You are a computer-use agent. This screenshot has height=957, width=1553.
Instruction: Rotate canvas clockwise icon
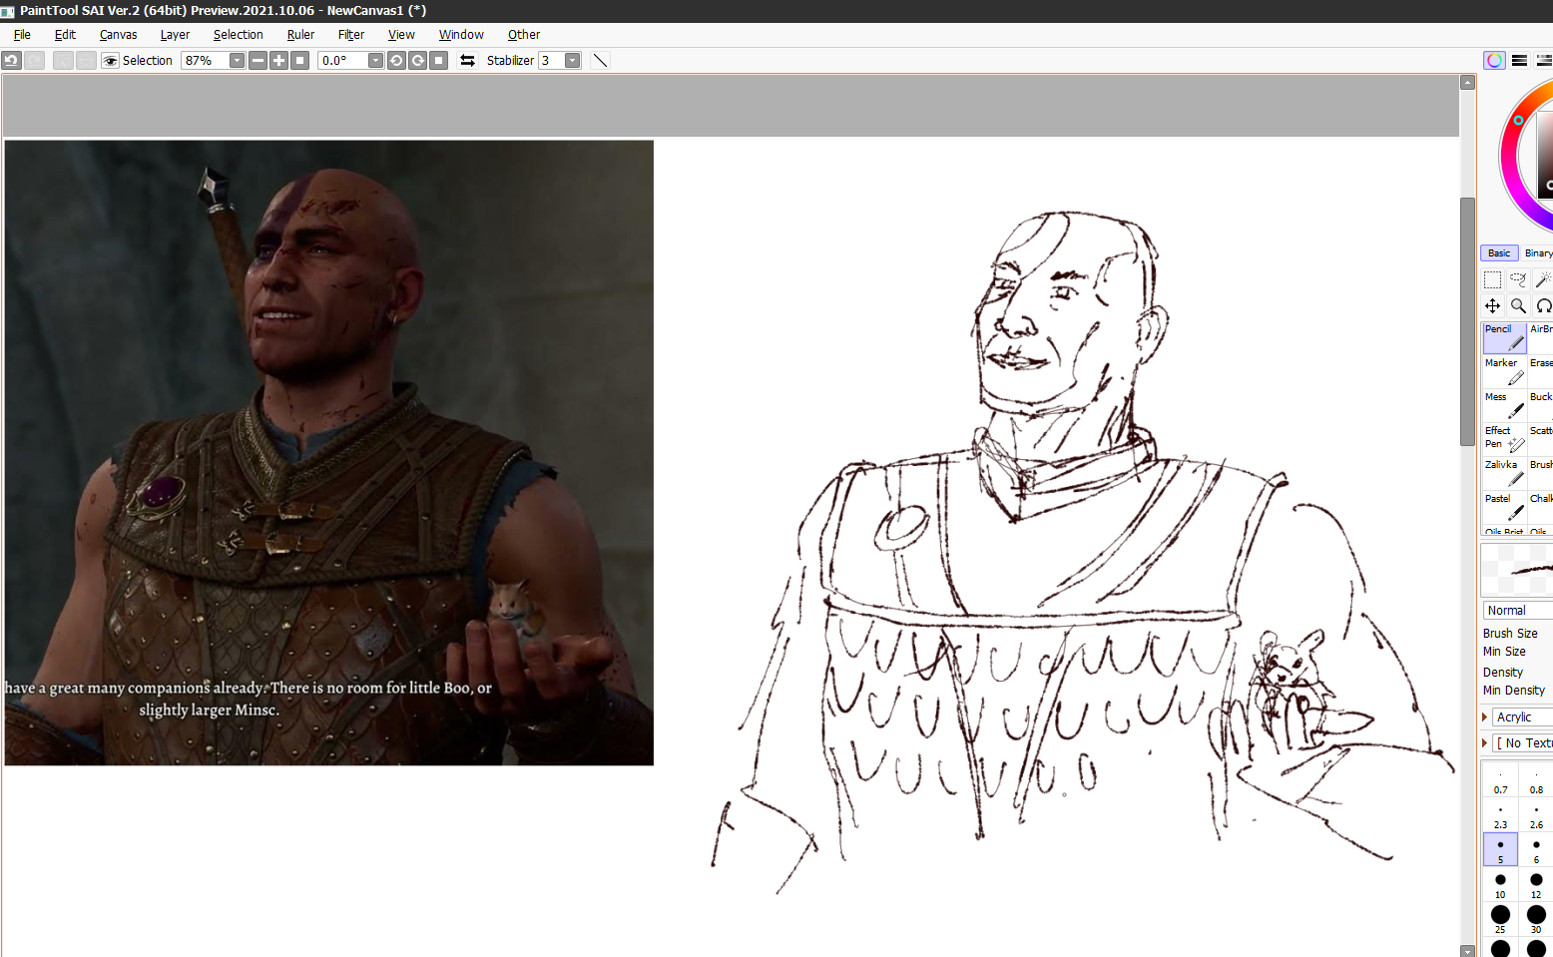tap(417, 61)
